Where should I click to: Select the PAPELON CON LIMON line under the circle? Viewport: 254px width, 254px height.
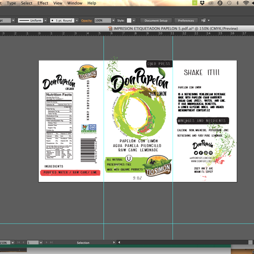139,141
